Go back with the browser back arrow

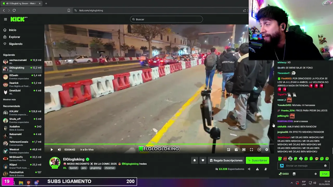click(4, 10)
